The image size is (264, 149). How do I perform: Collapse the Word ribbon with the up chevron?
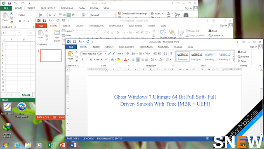260,66
